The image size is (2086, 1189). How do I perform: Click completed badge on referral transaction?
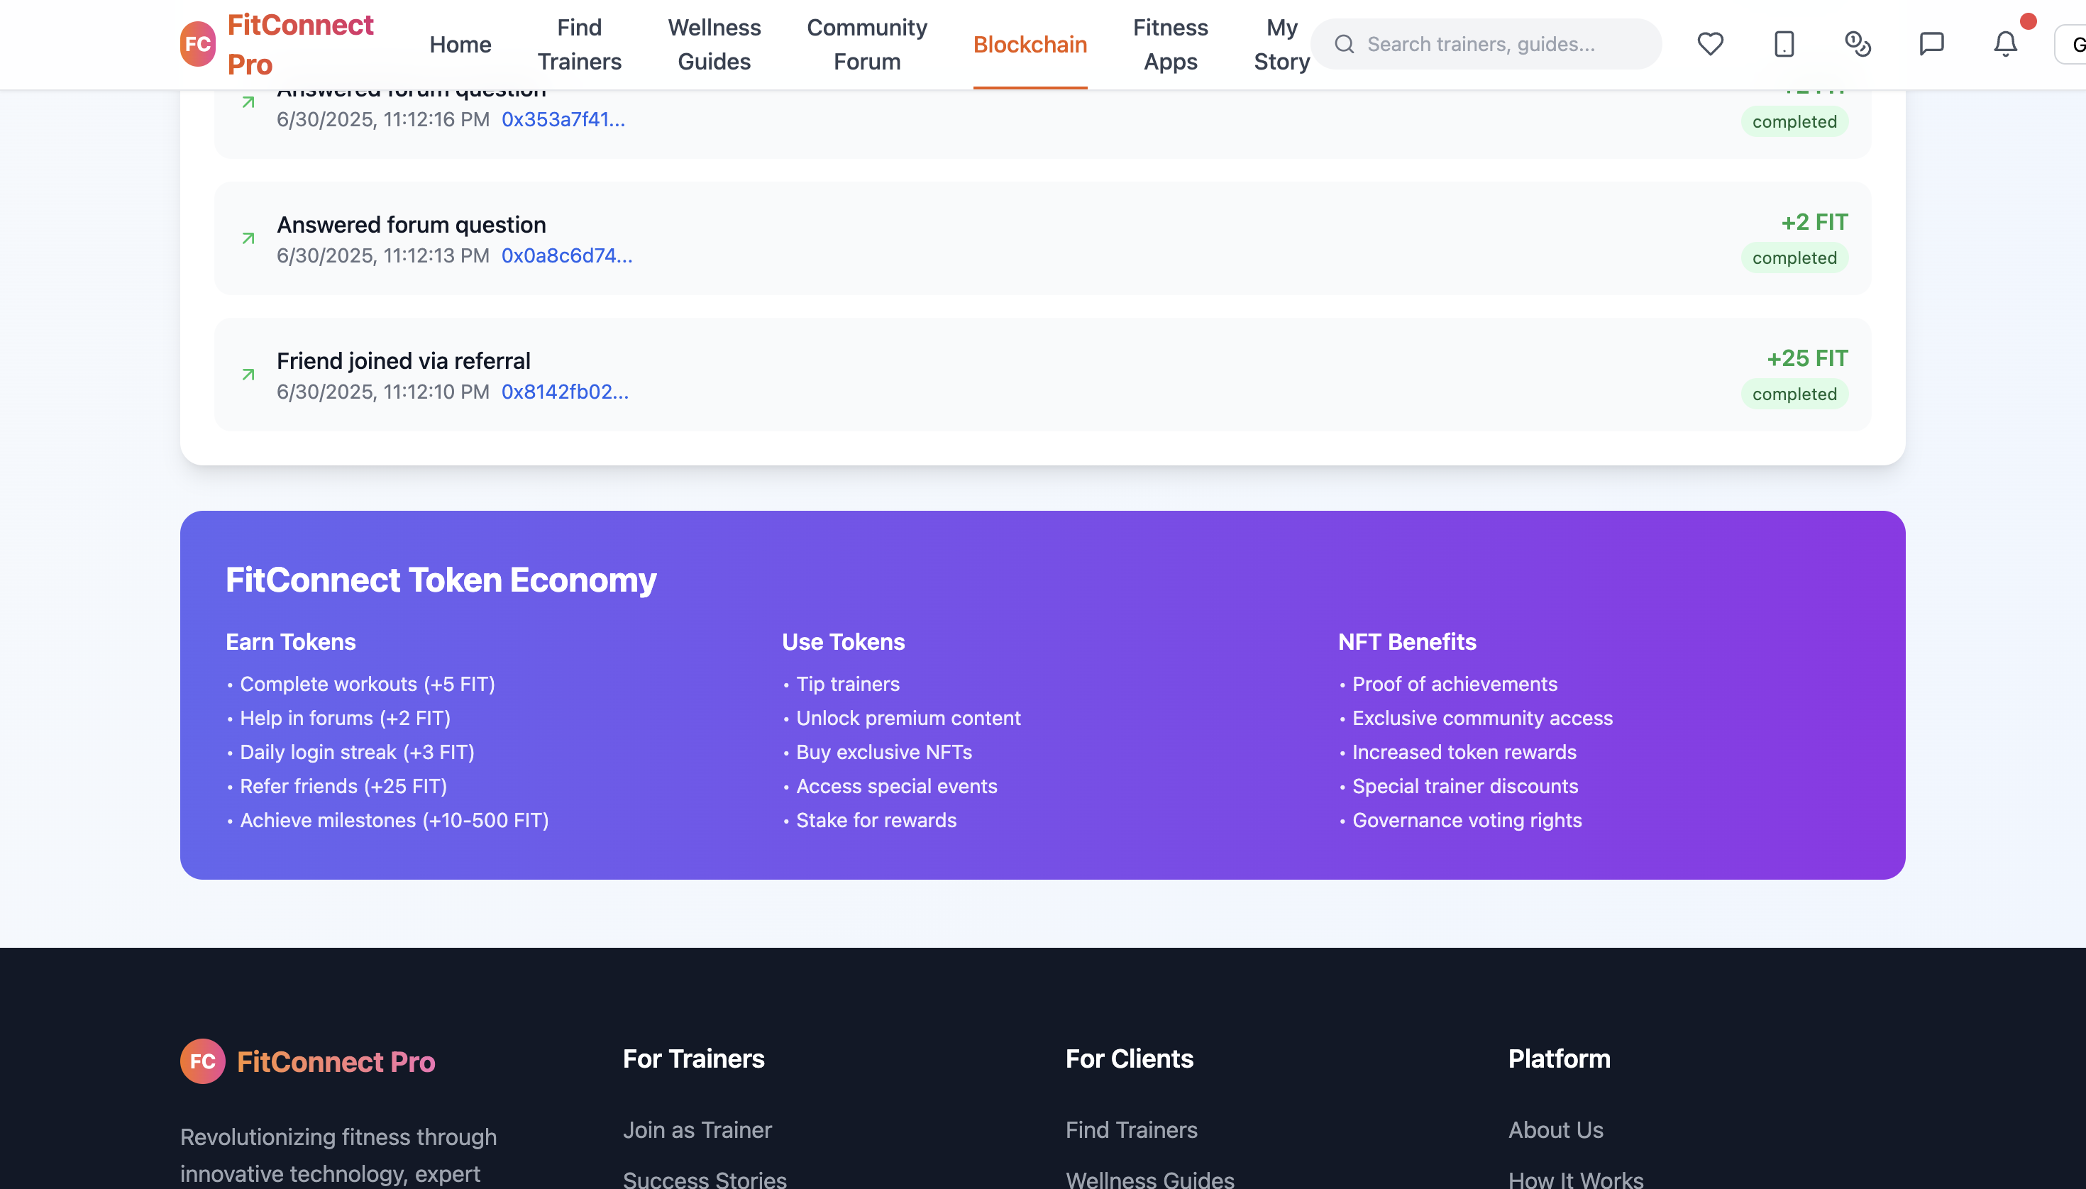[1794, 394]
